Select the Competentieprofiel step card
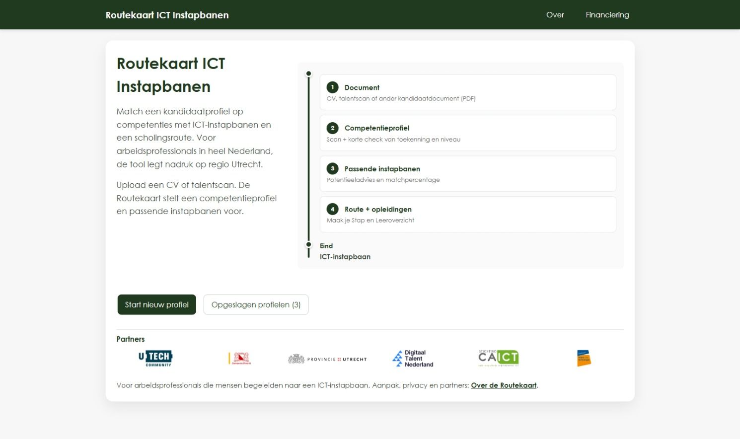 468,133
